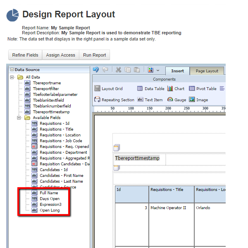The height and width of the screenshot is (248, 248).
Task: Select Requisitions - Job Code field
Action: click(x=57, y=141)
